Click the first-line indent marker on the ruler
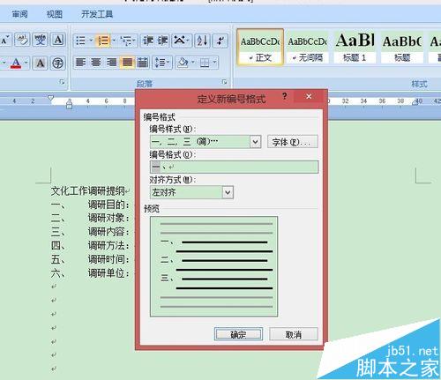Image resolution: width=441 pixels, height=380 pixels. pyautogui.click(x=50, y=98)
